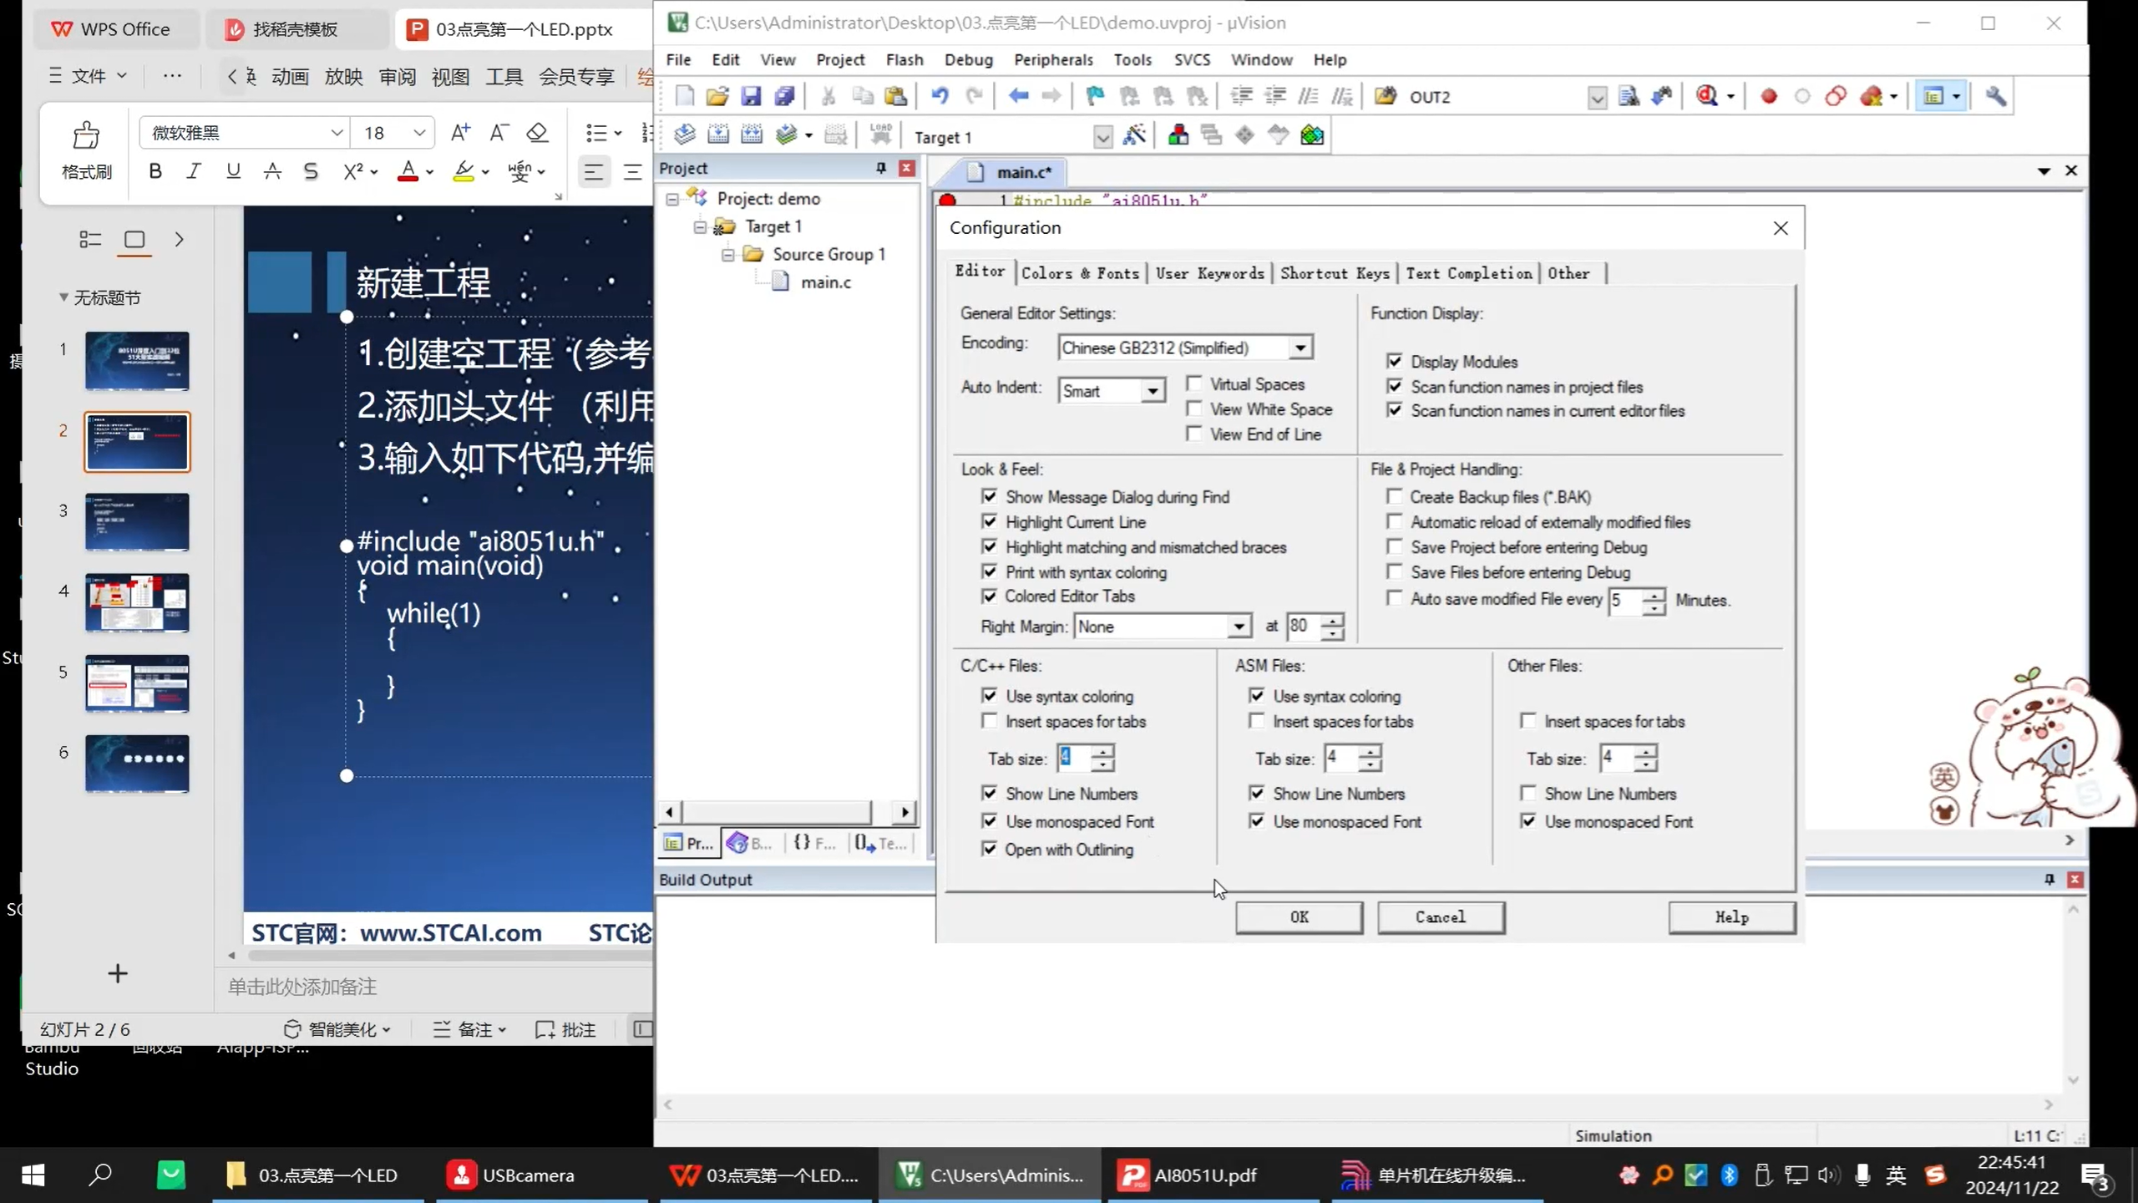Image resolution: width=2138 pixels, height=1203 pixels.
Task: Enable the Virtual Spaces checkbox
Action: pyautogui.click(x=1194, y=383)
